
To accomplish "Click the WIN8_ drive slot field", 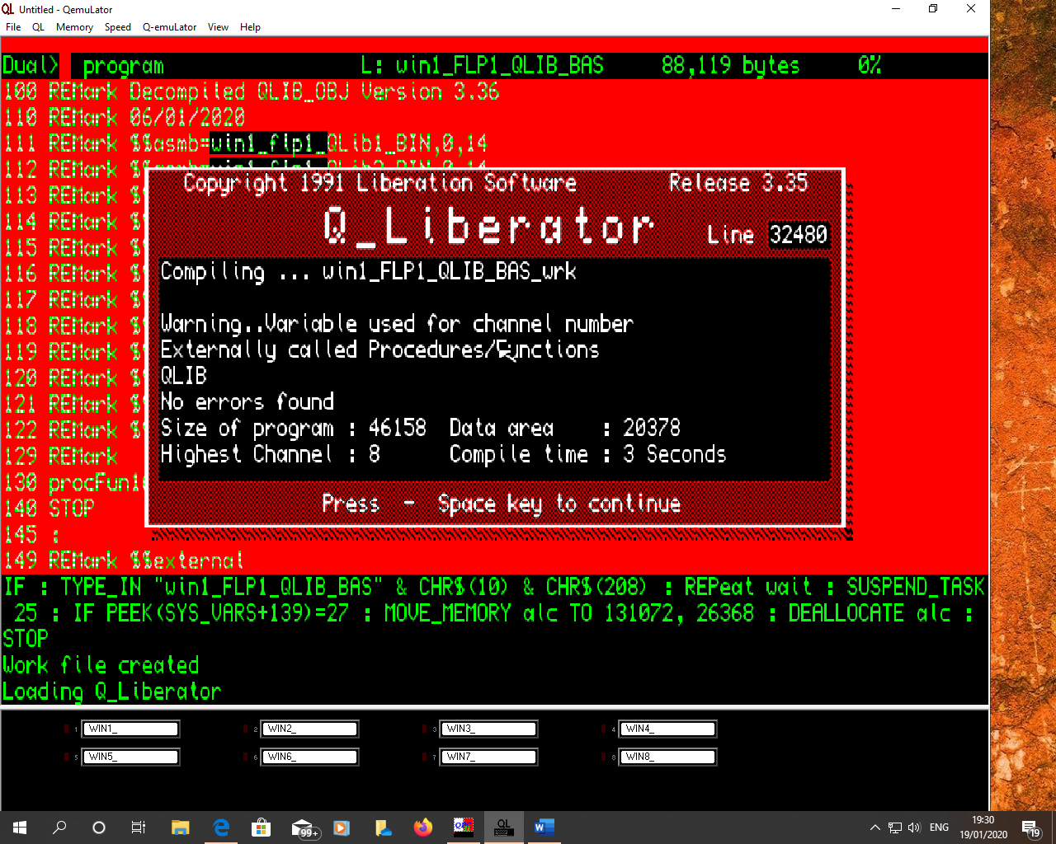I will click(669, 757).
